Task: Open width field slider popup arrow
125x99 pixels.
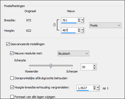Action: [x=82, y=20]
